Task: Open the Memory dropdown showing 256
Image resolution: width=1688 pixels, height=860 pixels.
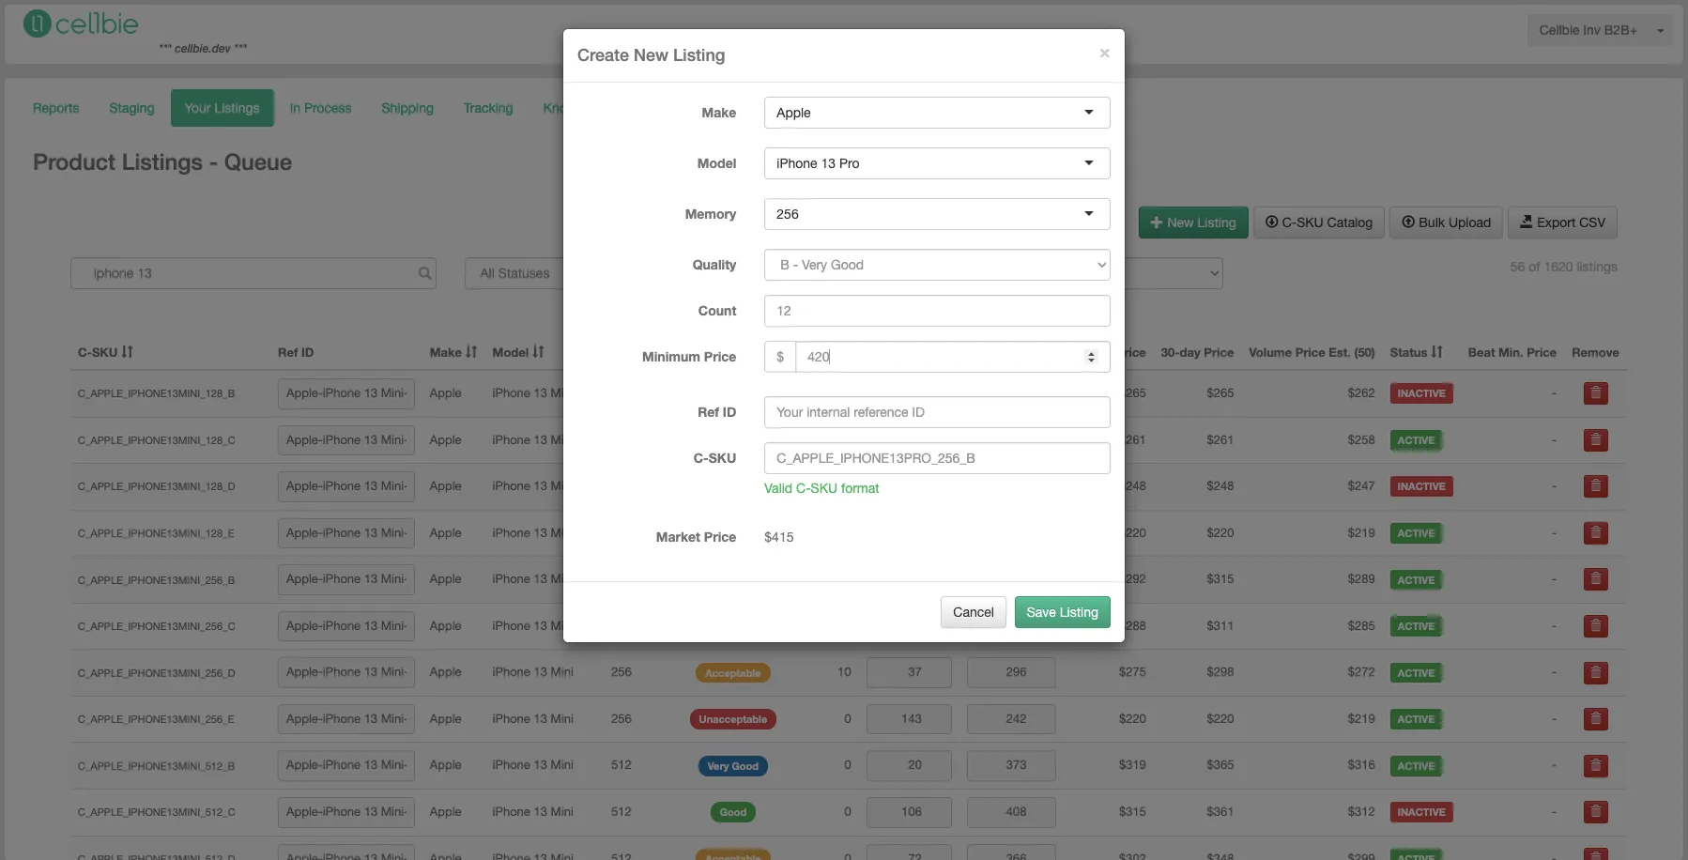Action: coord(937,214)
